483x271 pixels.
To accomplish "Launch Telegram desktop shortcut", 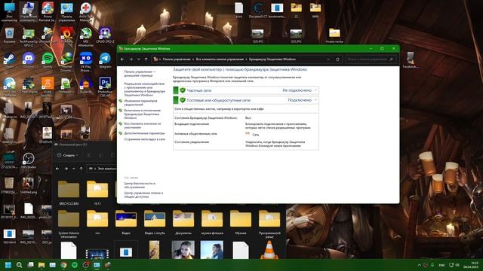I will tap(105, 60).
